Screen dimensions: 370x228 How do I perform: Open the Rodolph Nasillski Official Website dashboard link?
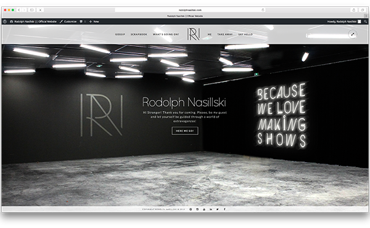point(33,22)
